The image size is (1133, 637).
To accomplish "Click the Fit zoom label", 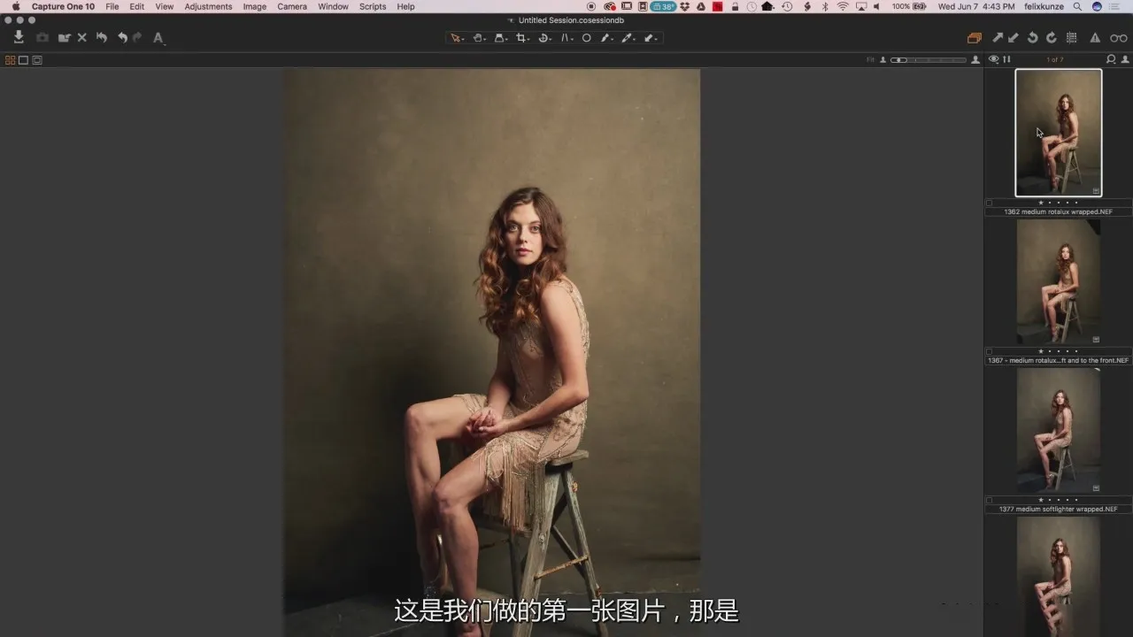I will pos(870,60).
